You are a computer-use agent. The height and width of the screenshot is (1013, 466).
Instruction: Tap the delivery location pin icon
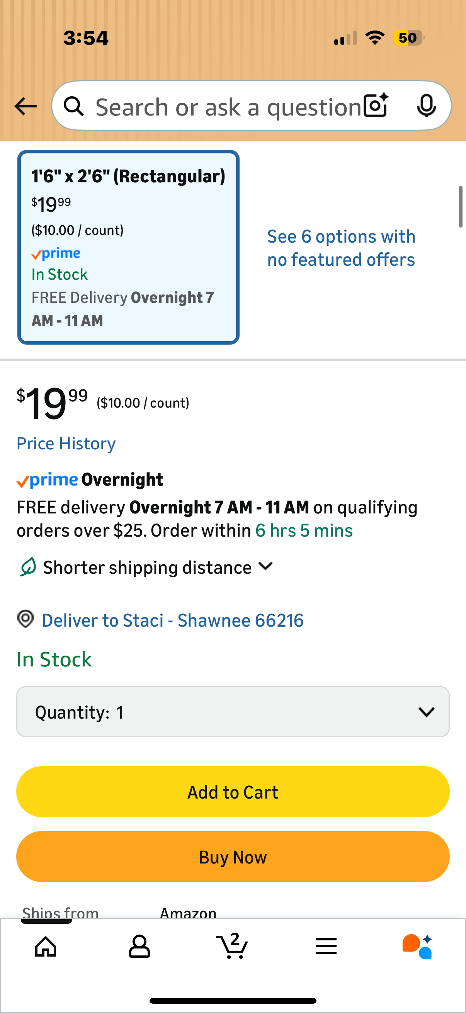(26, 619)
